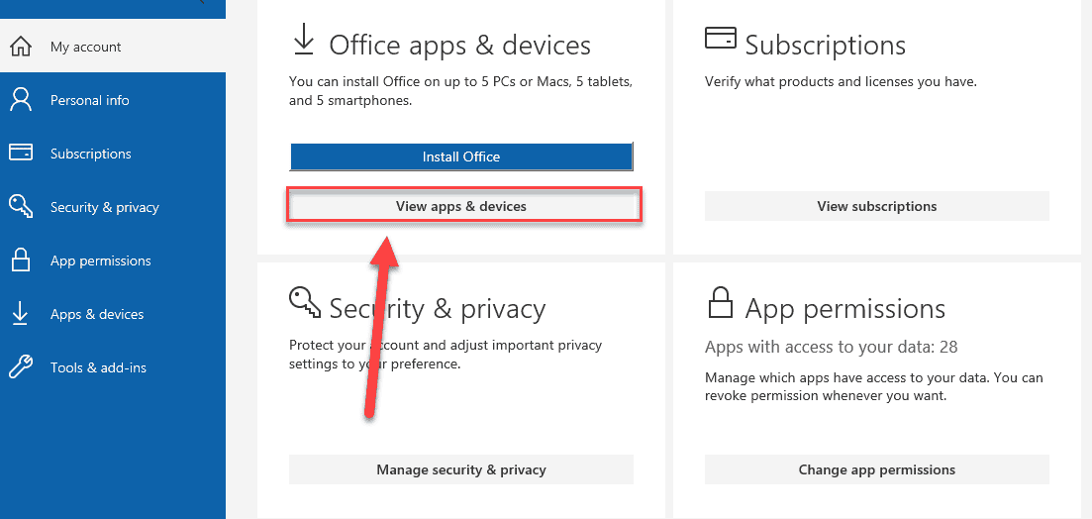Image resolution: width=1092 pixels, height=519 pixels.
Task: Click the credit card icon in the sidebar
Action: [x=20, y=154]
